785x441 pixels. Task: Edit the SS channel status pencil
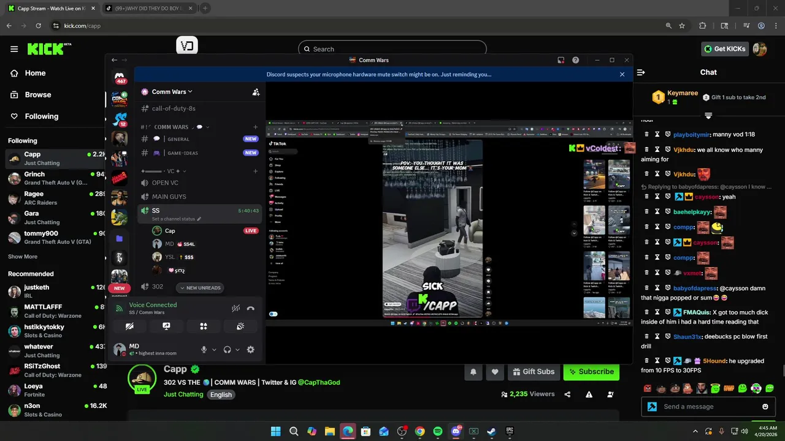(x=199, y=219)
